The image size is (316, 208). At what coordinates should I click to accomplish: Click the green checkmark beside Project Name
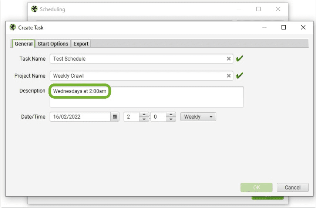tap(239, 76)
